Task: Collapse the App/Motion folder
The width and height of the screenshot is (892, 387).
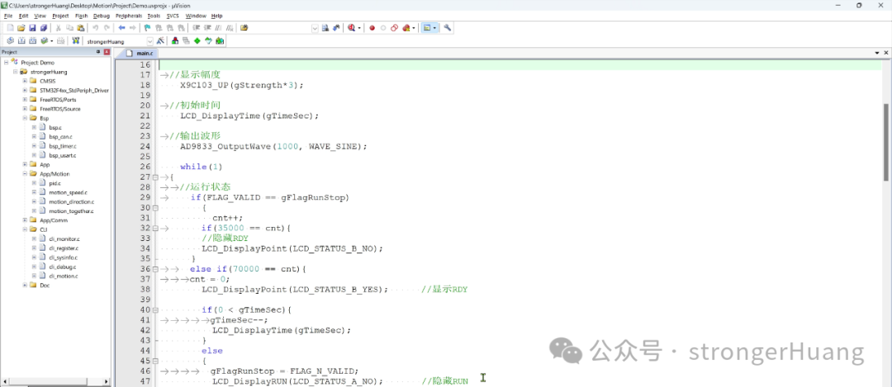Action: (25, 174)
